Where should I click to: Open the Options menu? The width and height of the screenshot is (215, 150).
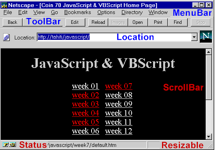[106, 12]
